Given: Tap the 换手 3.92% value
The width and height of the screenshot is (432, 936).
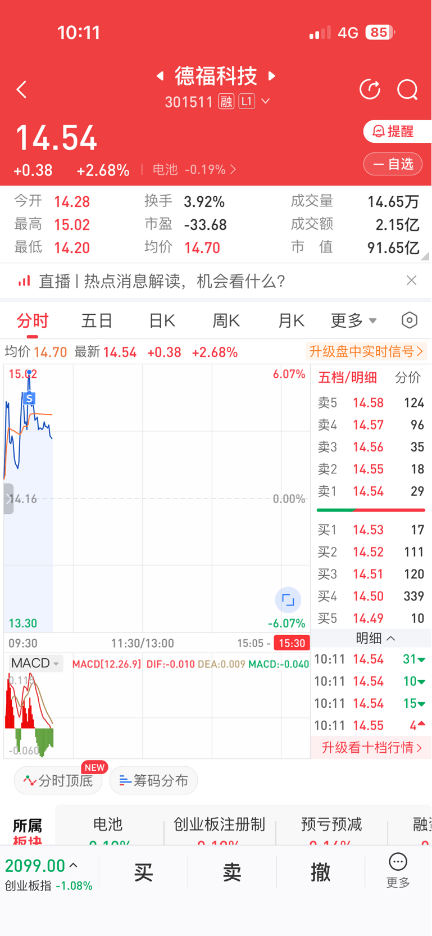Looking at the screenshot, I should (x=204, y=201).
